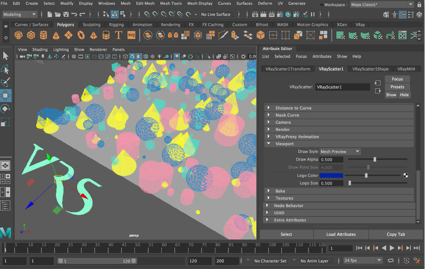Click the Logo Size slider handle
The height and width of the screenshot is (269, 425).
(349, 183)
